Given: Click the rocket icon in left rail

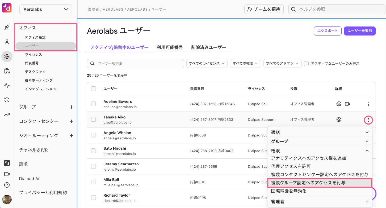Looking at the screenshot, I should pyautogui.click(x=7, y=27).
